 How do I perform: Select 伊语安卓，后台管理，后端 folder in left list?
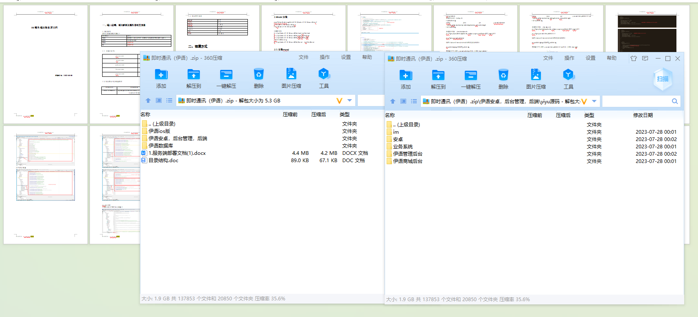(x=178, y=139)
